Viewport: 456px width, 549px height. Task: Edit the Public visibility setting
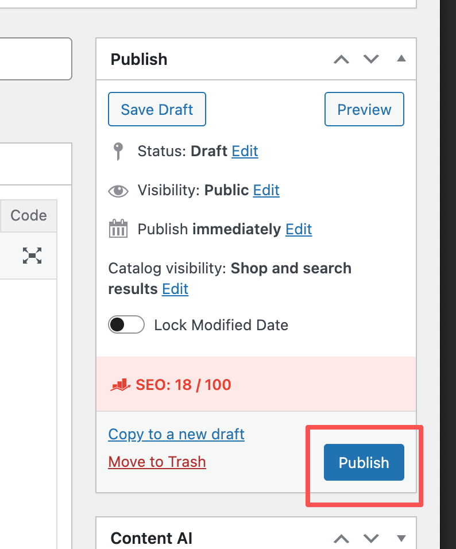pos(266,190)
